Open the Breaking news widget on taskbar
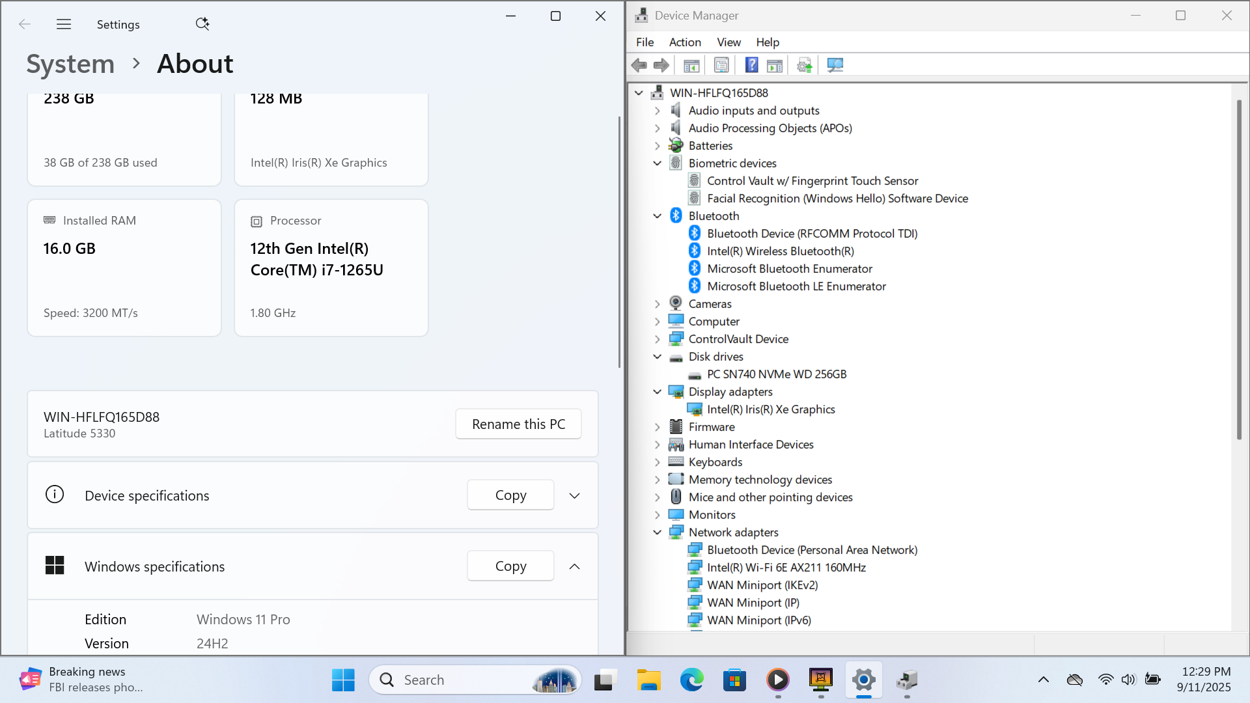Image resolution: width=1250 pixels, height=703 pixels. coord(81,680)
